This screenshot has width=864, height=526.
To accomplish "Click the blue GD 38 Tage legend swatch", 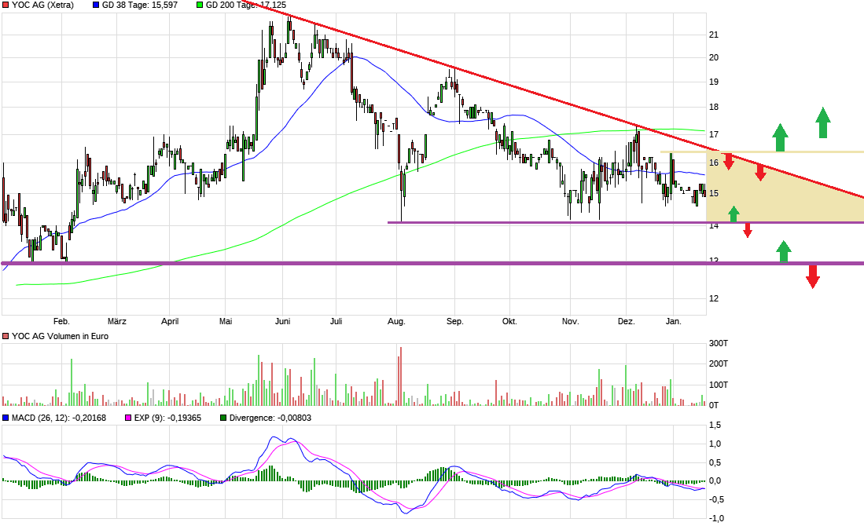I will click(96, 5).
